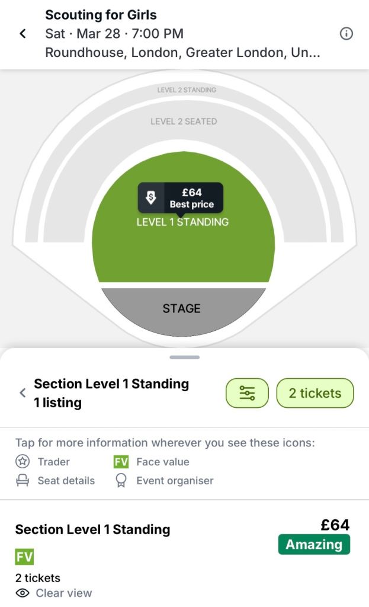
Task: Click the Trader star badge icon
Action: point(23,462)
